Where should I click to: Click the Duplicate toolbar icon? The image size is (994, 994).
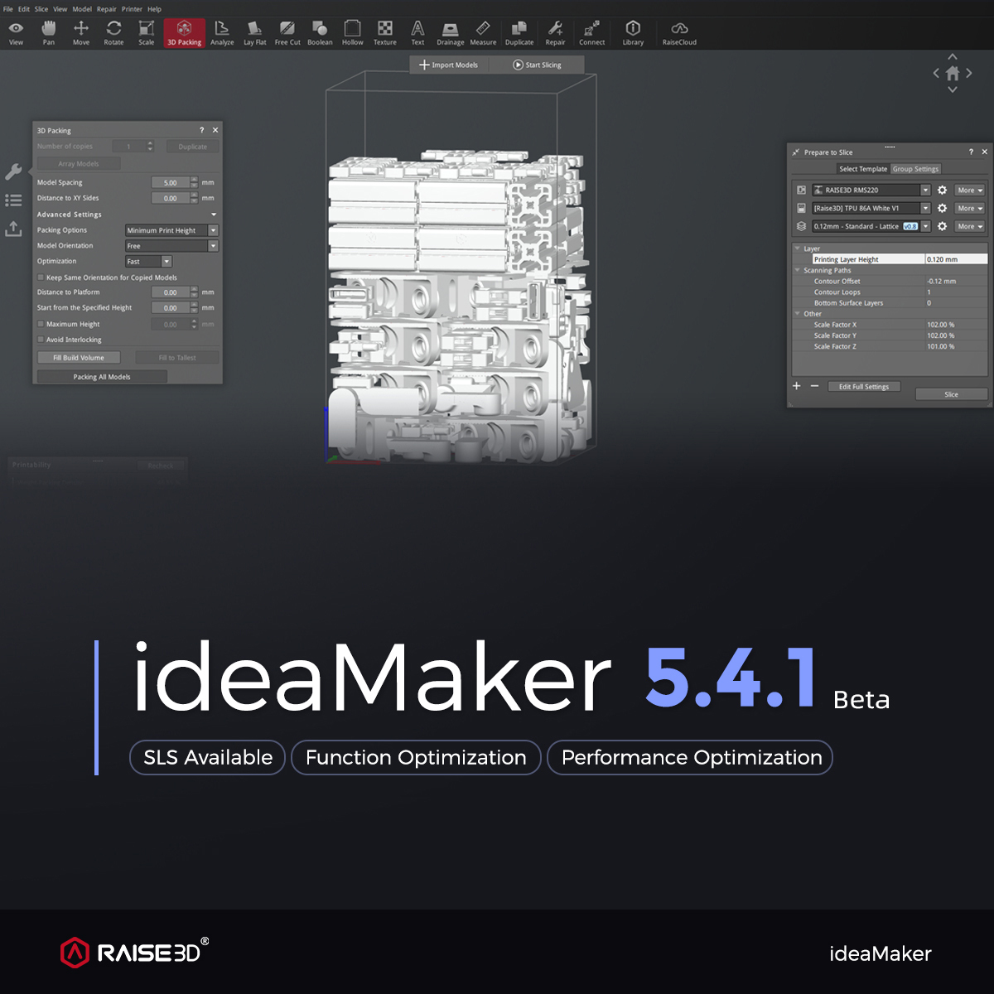[x=519, y=33]
